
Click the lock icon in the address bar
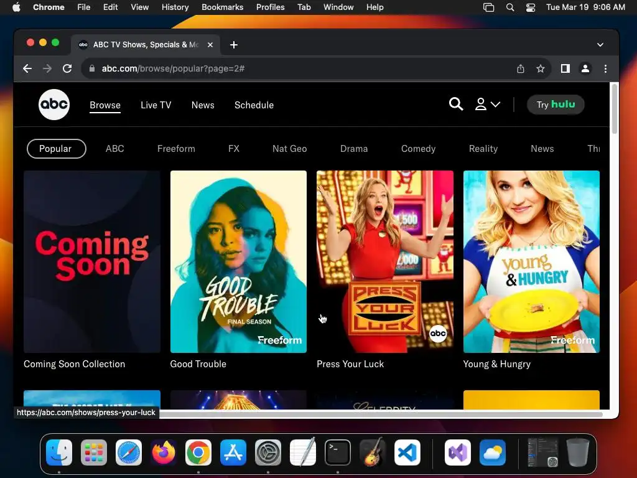(92, 68)
